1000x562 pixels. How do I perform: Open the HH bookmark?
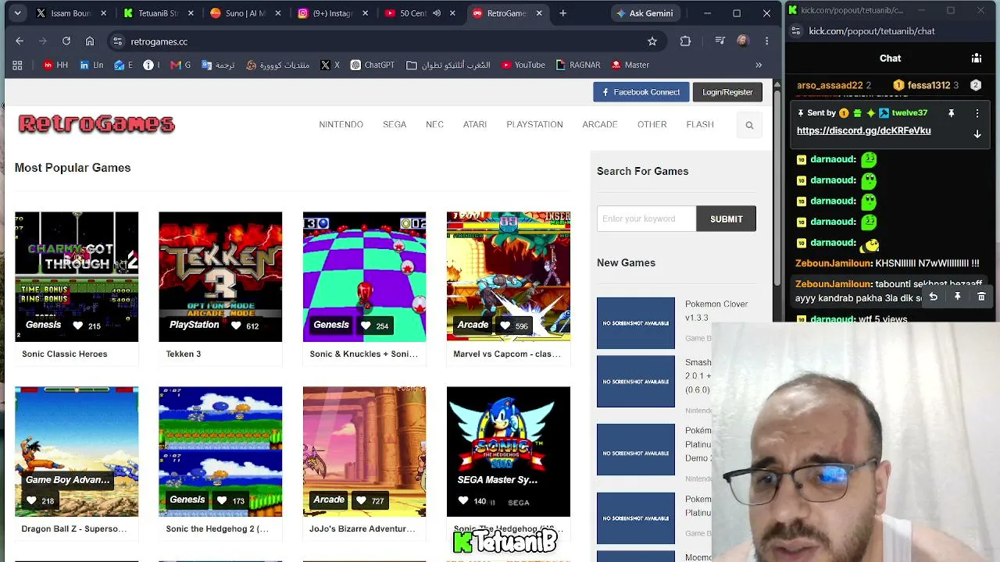55,65
